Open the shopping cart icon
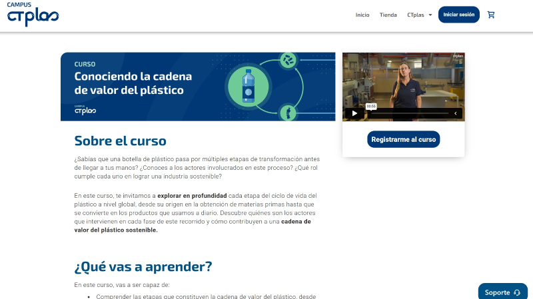The image size is (533, 299). pyautogui.click(x=491, y=15)
